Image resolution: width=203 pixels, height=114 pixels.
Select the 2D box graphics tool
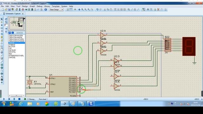pyautogui.click(x=2, y=65)
